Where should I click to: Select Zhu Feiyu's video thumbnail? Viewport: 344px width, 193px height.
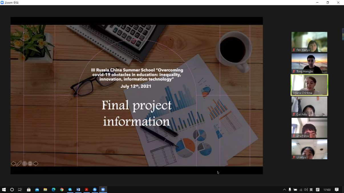click(x=309, y=128)
